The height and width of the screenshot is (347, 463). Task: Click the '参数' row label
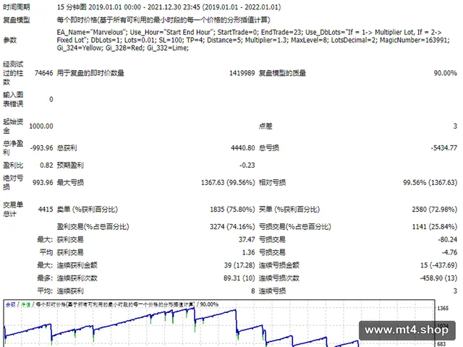click(x=9, y=40)
